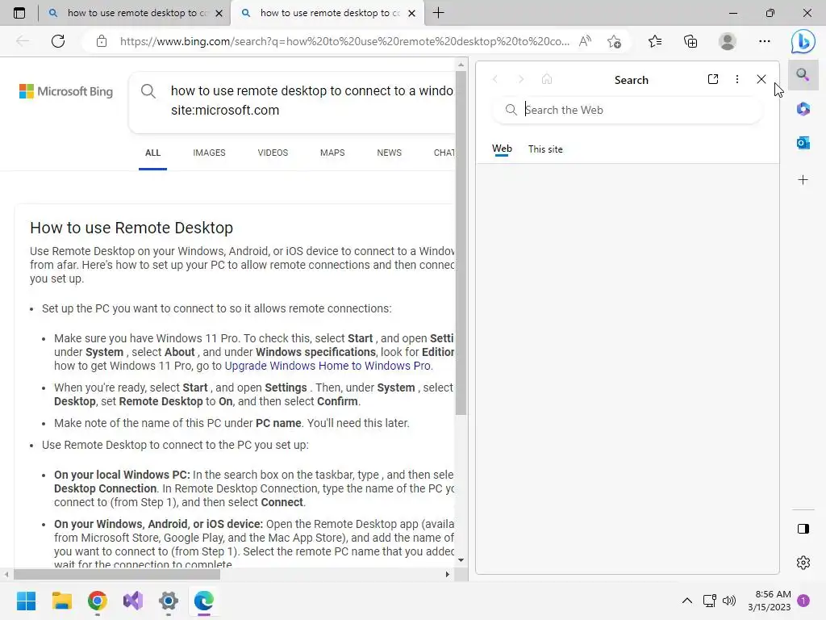Image resolution: width=826 pixels, height=620 pixels.
Task: Switch to the first remote desktop tab
Action: pyautogui.click(x=129, y=13)
